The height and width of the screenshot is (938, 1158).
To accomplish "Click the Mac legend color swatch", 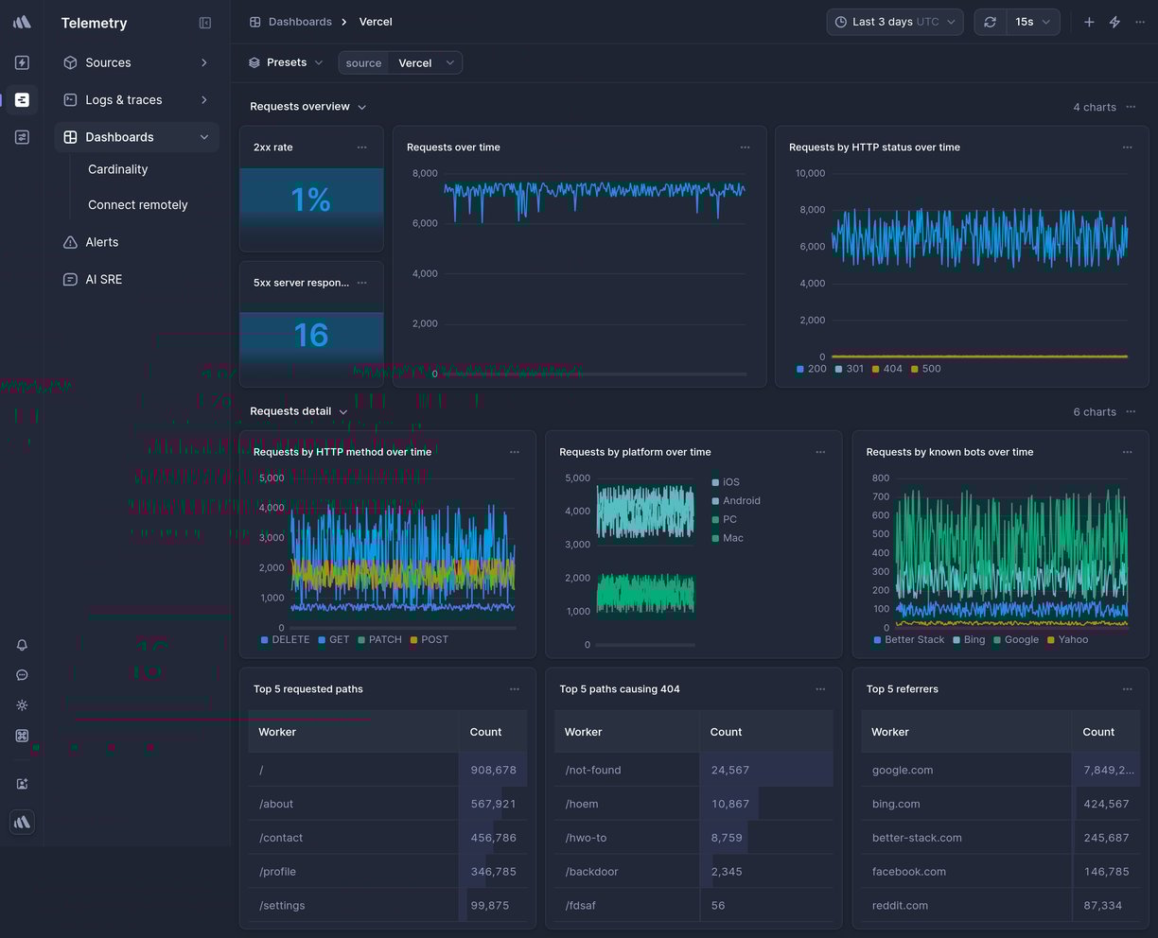I will click(715, 538).
